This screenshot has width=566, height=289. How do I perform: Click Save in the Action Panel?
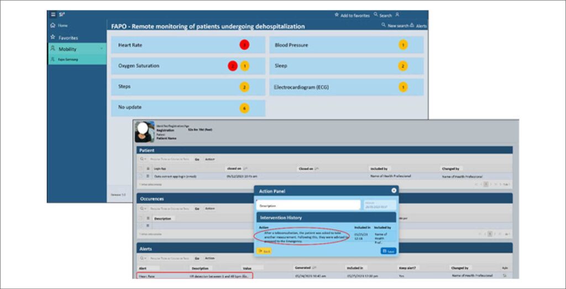[388, 251]
